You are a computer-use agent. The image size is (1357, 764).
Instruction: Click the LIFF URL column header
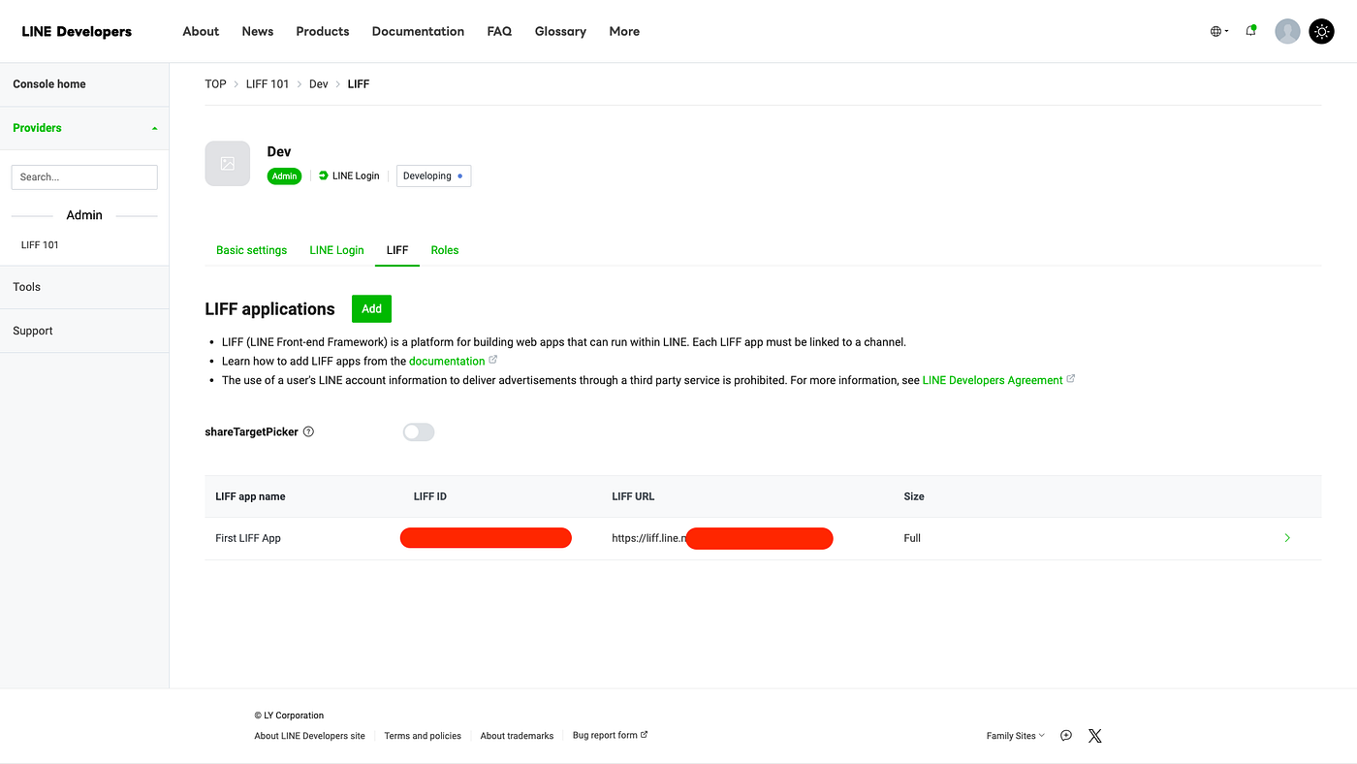tap(633, 496)
